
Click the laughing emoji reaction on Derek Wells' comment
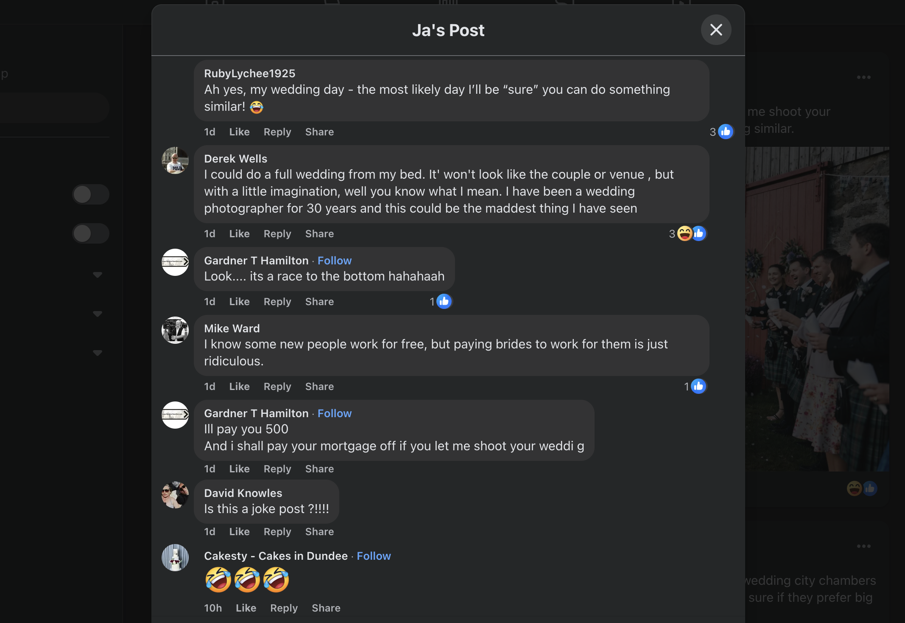click(684, 233)
